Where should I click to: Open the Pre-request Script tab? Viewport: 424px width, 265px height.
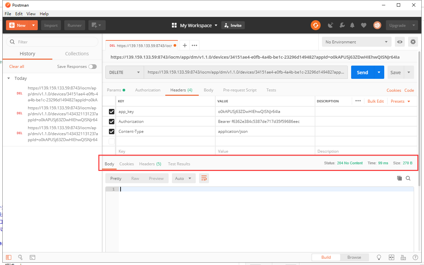pyautogui.click(x=240, y=90)
